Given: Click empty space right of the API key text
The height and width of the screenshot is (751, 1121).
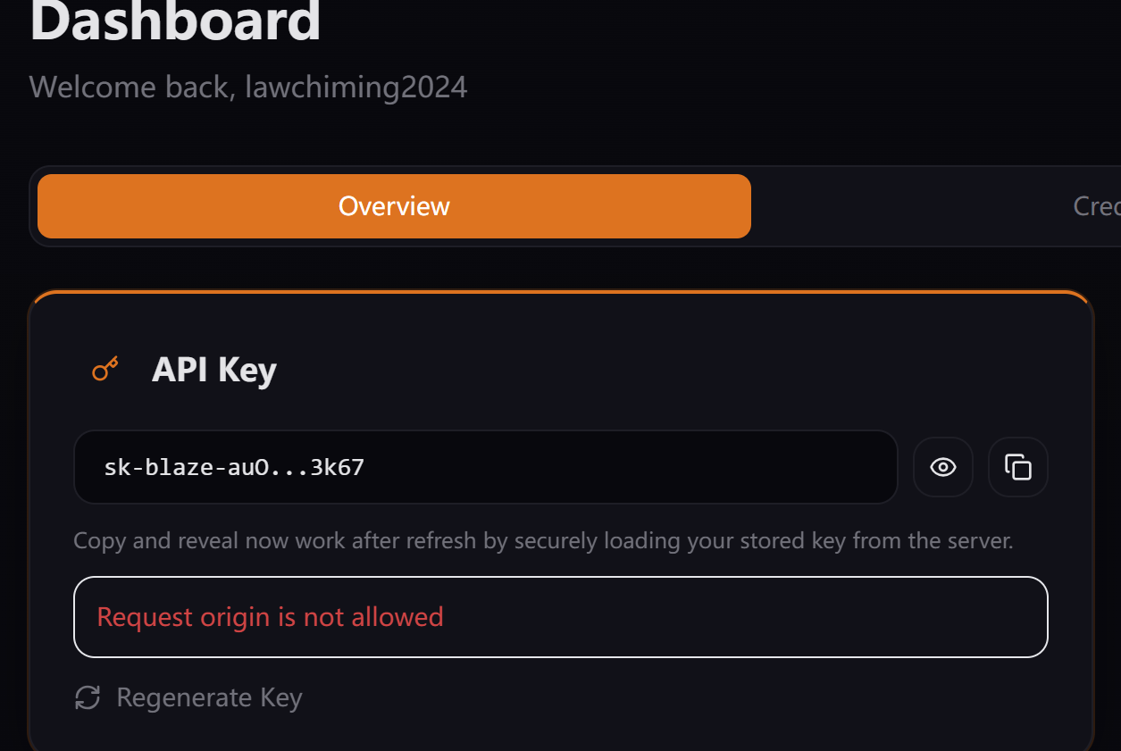Looking at the screenshot, I should click(x=625, y=467).
